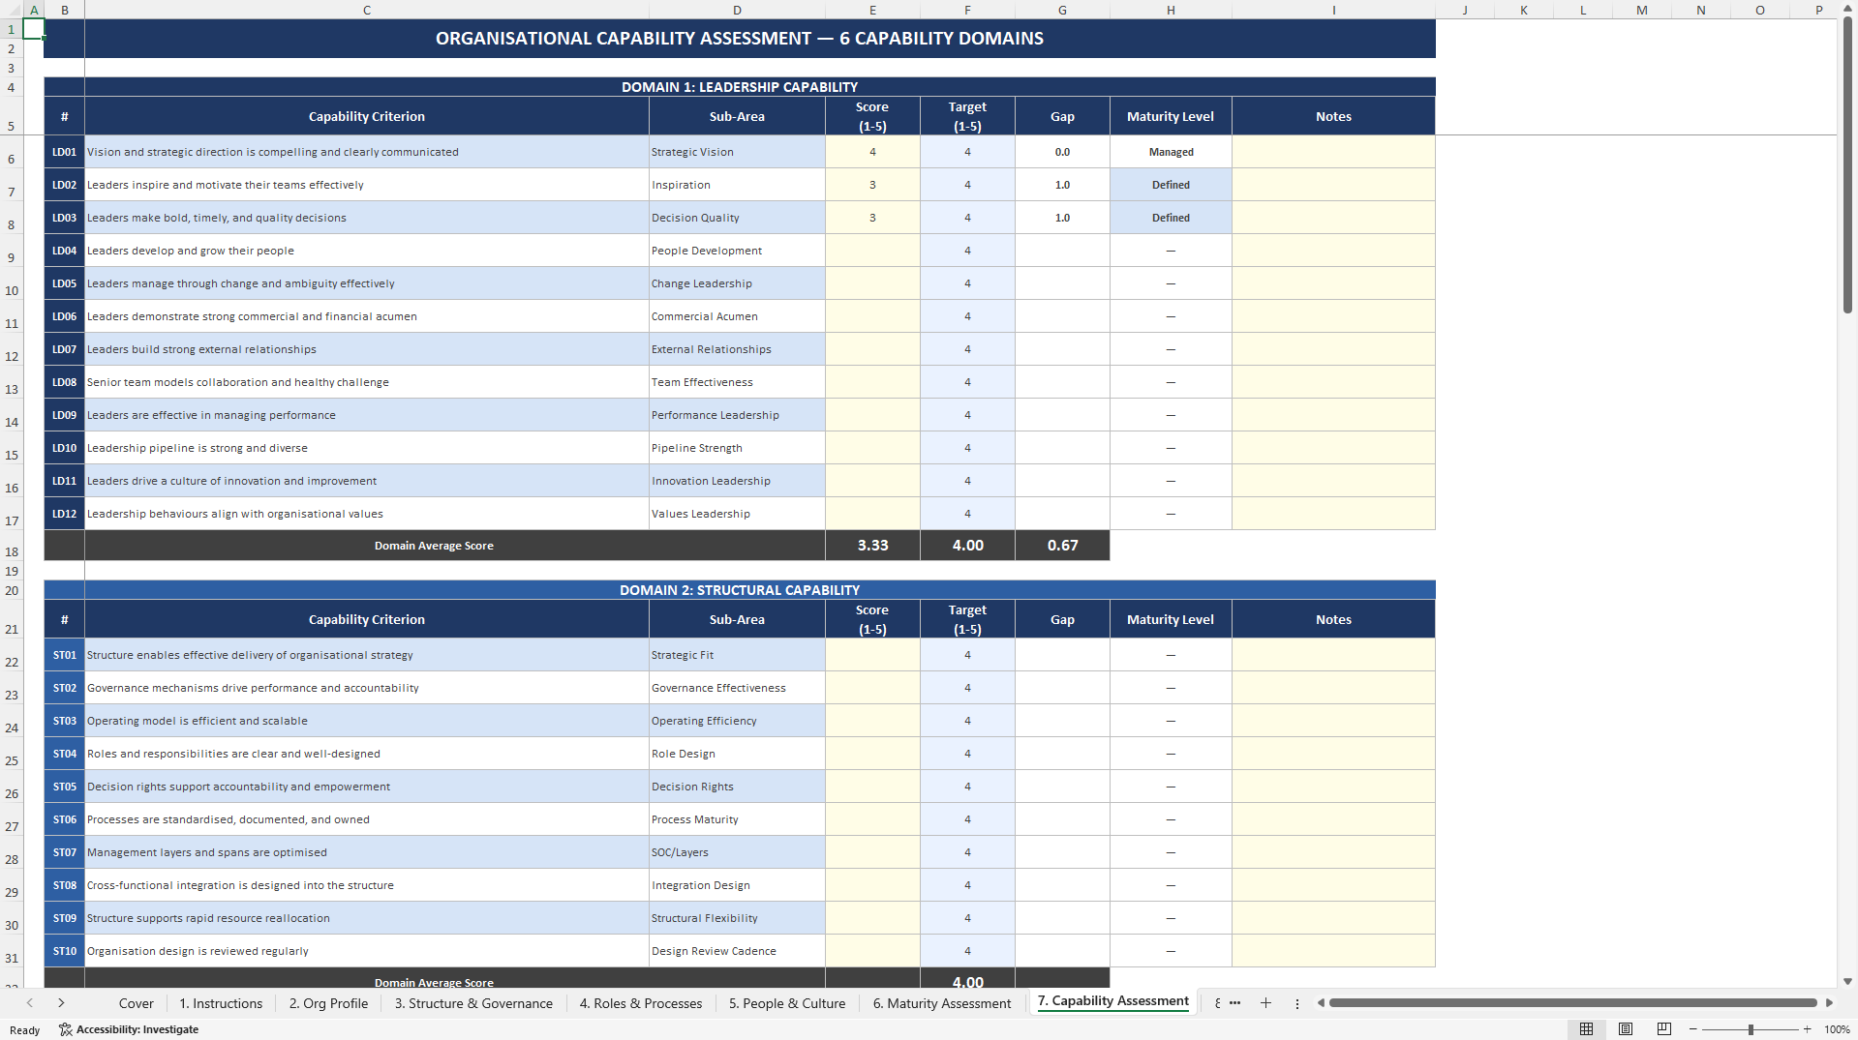Click vertical scrollbar down arrow
The width and height of the screenshot is (1858, 1040).
point(1847,981)
